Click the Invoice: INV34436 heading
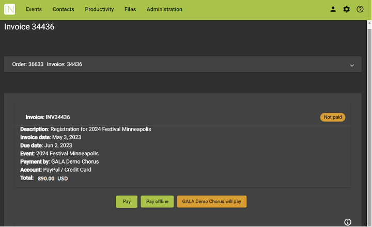 (x=48, y=117)
